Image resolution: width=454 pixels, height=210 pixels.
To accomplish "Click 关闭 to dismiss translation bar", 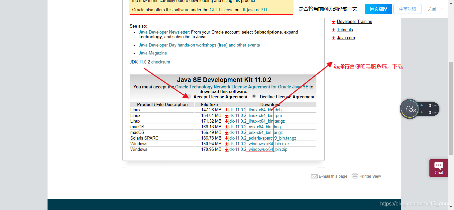I will [x=432, y=9].
